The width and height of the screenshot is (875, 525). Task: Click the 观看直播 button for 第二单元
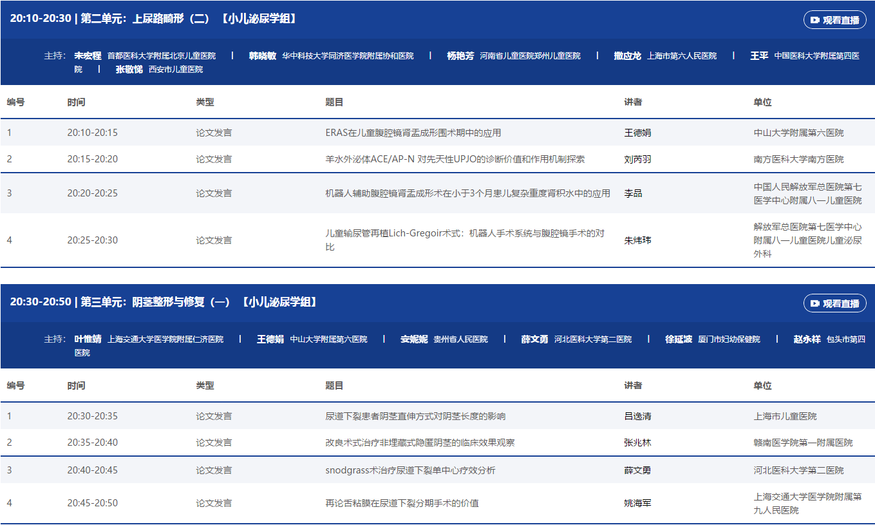[x=834, y=20]
